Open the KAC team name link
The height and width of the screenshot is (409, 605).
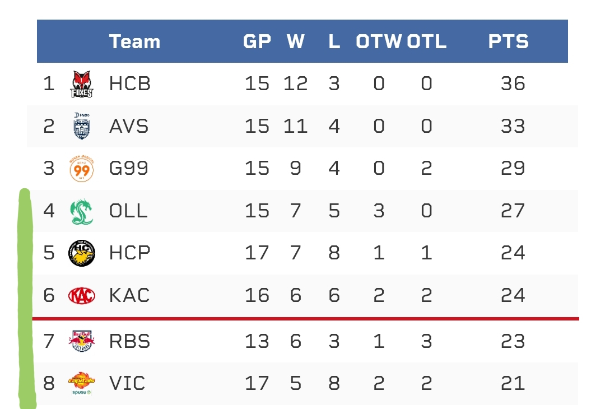[x=129, y=295]
